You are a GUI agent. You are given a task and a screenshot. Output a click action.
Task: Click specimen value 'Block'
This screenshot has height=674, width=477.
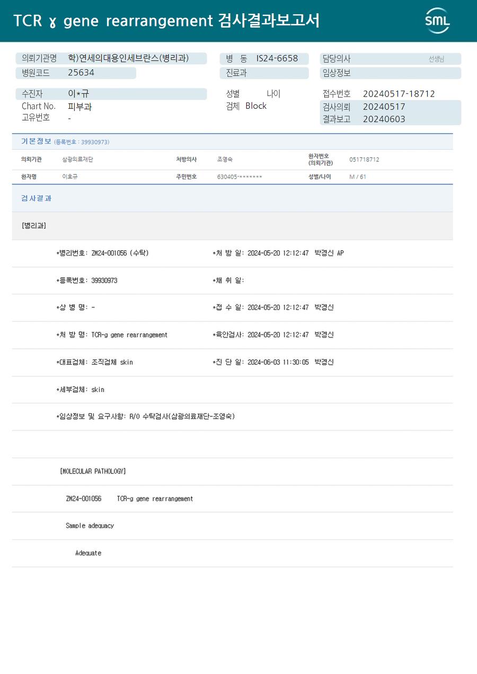click(x=256, y=106)
